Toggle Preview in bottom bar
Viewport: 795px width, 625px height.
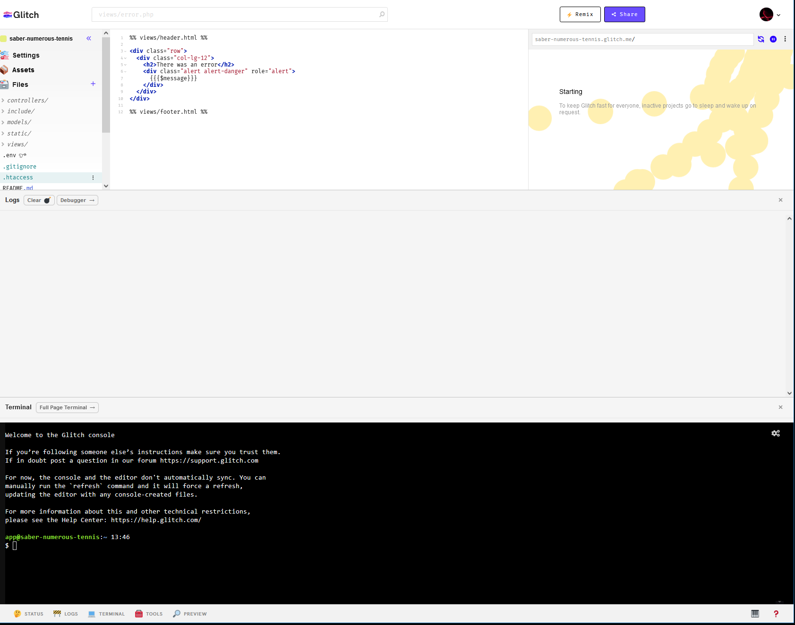click(190, 614)
